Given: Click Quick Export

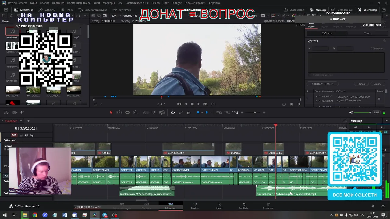Looking at the screenshot, I should tap(294, 10).
